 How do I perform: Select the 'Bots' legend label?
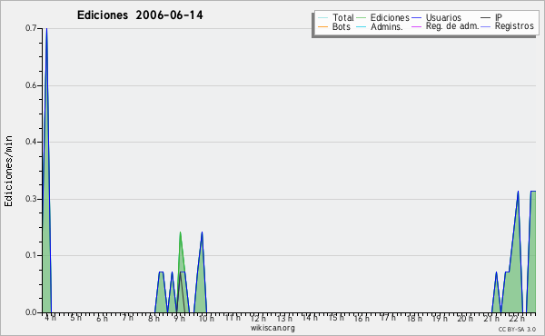(342, 26)
